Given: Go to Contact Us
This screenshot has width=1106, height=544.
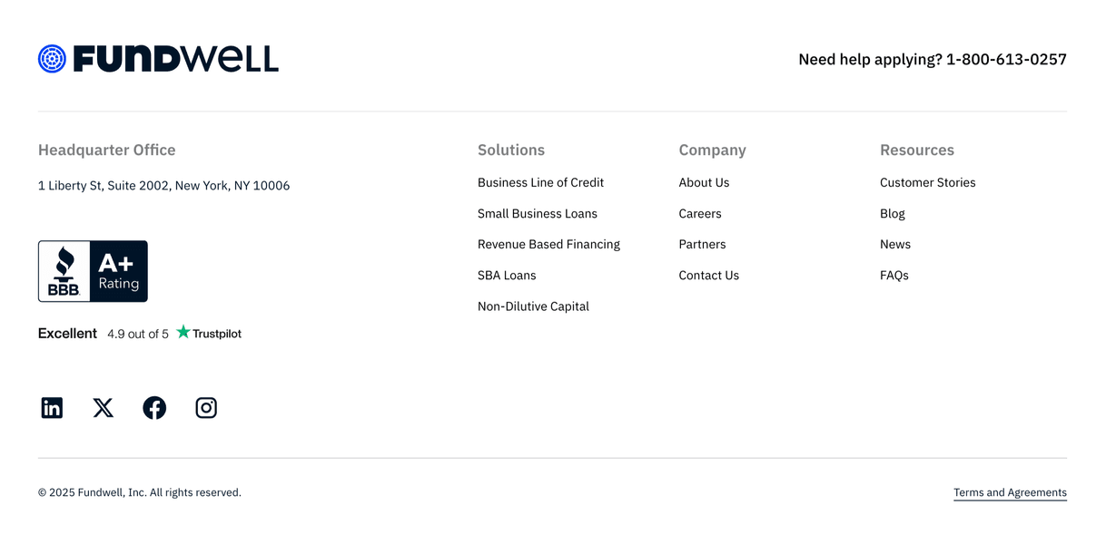Looking at the screenshot, I should tap(708, 275).
